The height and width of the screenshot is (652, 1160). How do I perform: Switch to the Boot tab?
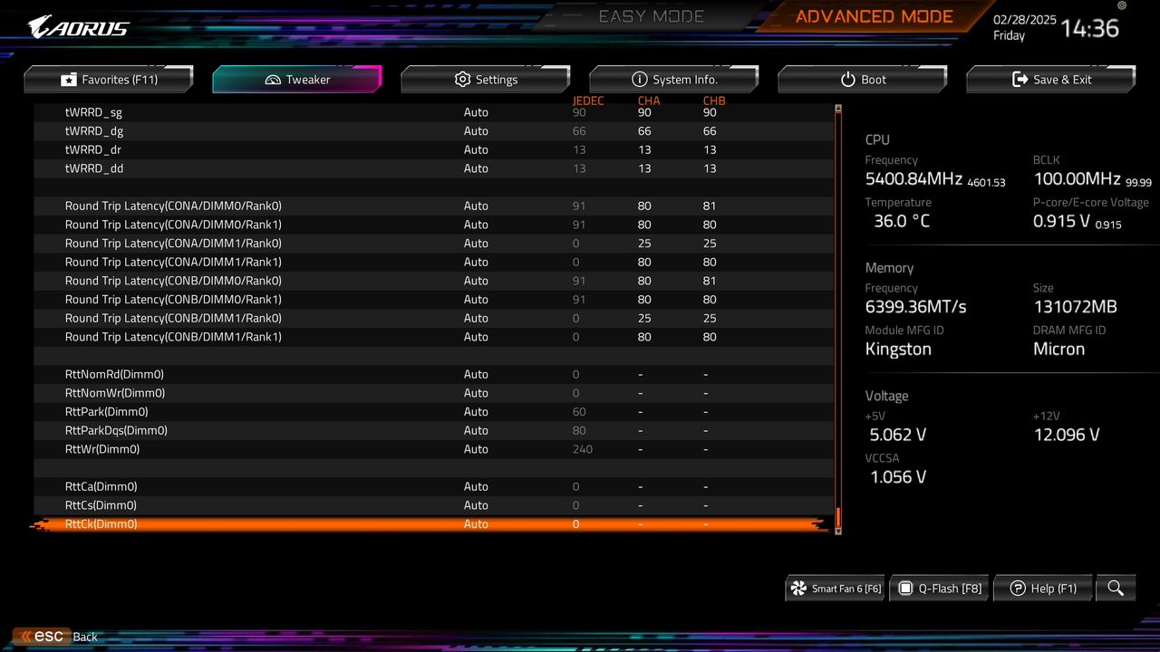coord(863,80)
